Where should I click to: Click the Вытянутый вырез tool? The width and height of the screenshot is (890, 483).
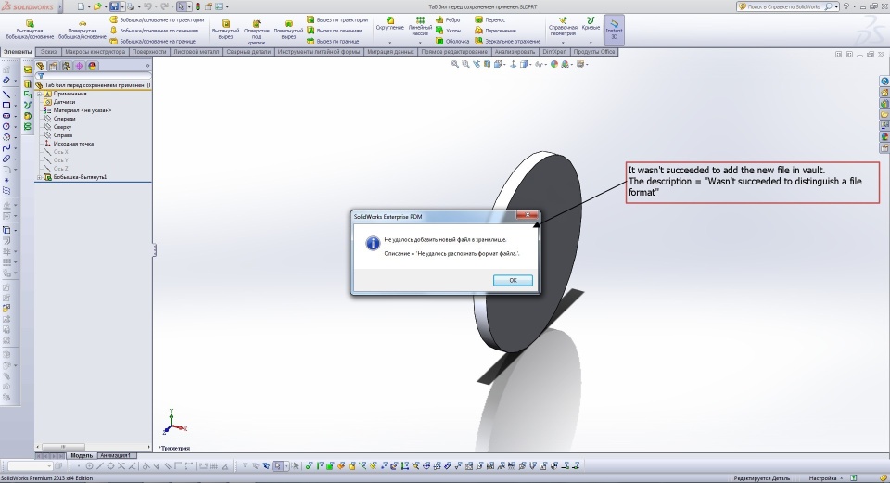[x=225, y=30]
